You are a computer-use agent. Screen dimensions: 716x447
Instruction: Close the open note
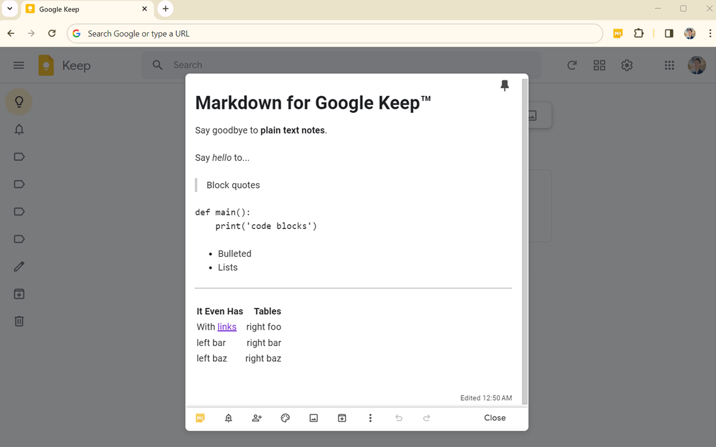pos(495,418)
